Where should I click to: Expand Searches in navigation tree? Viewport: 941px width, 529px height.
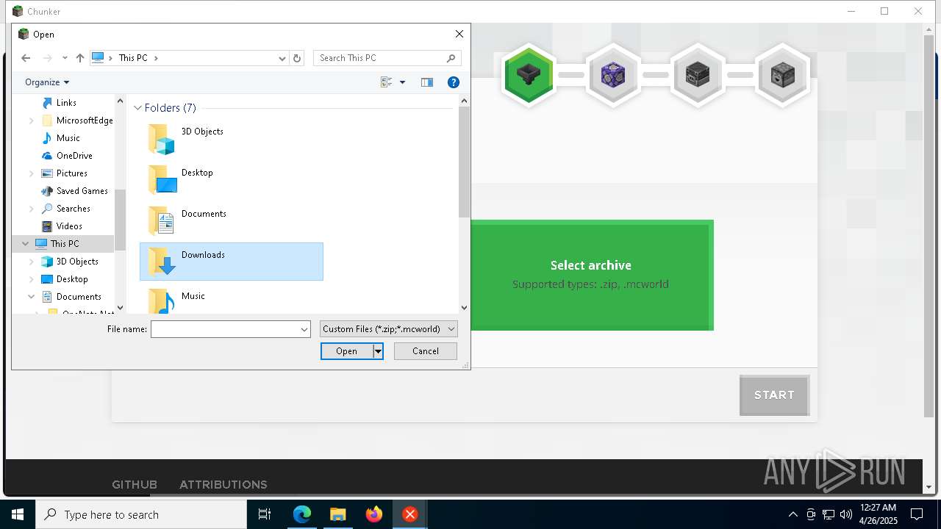tap(32, 209)
